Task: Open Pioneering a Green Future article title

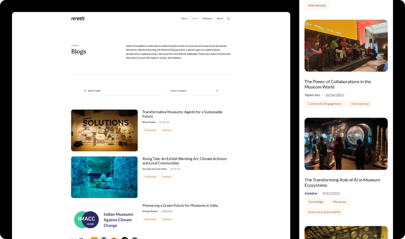Action: pos(180,205)
